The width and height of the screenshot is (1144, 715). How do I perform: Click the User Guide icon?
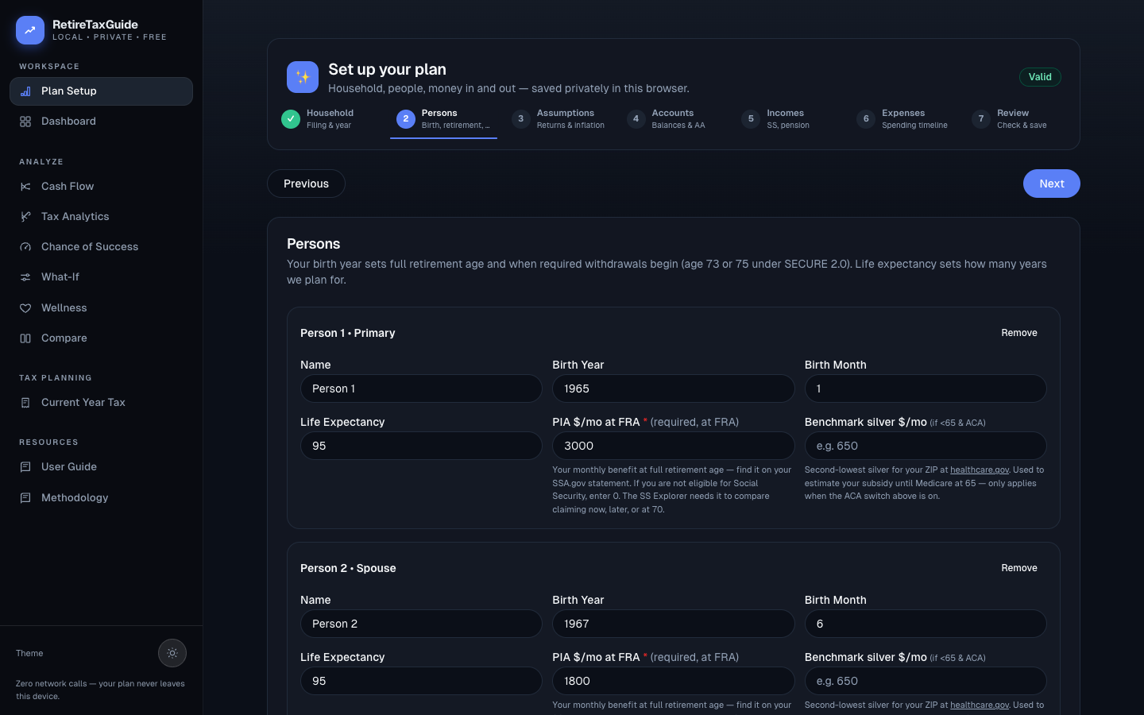(25, 467)
